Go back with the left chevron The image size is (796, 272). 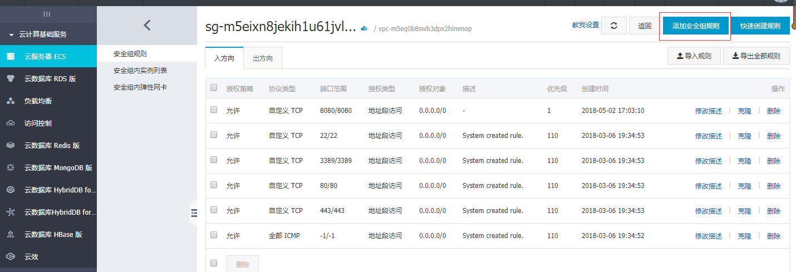coord(147,25)
